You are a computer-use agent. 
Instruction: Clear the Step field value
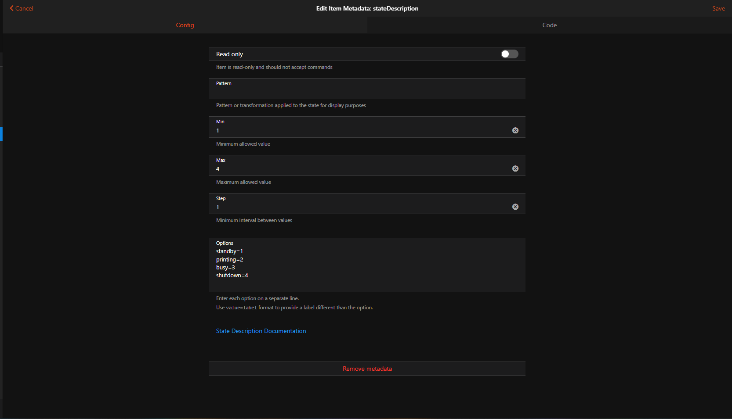coord(515,207)
